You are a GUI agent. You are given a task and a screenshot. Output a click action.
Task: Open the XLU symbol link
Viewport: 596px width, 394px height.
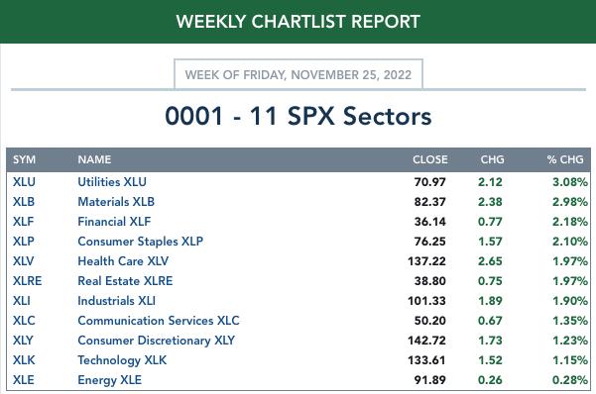coord(24,182)
